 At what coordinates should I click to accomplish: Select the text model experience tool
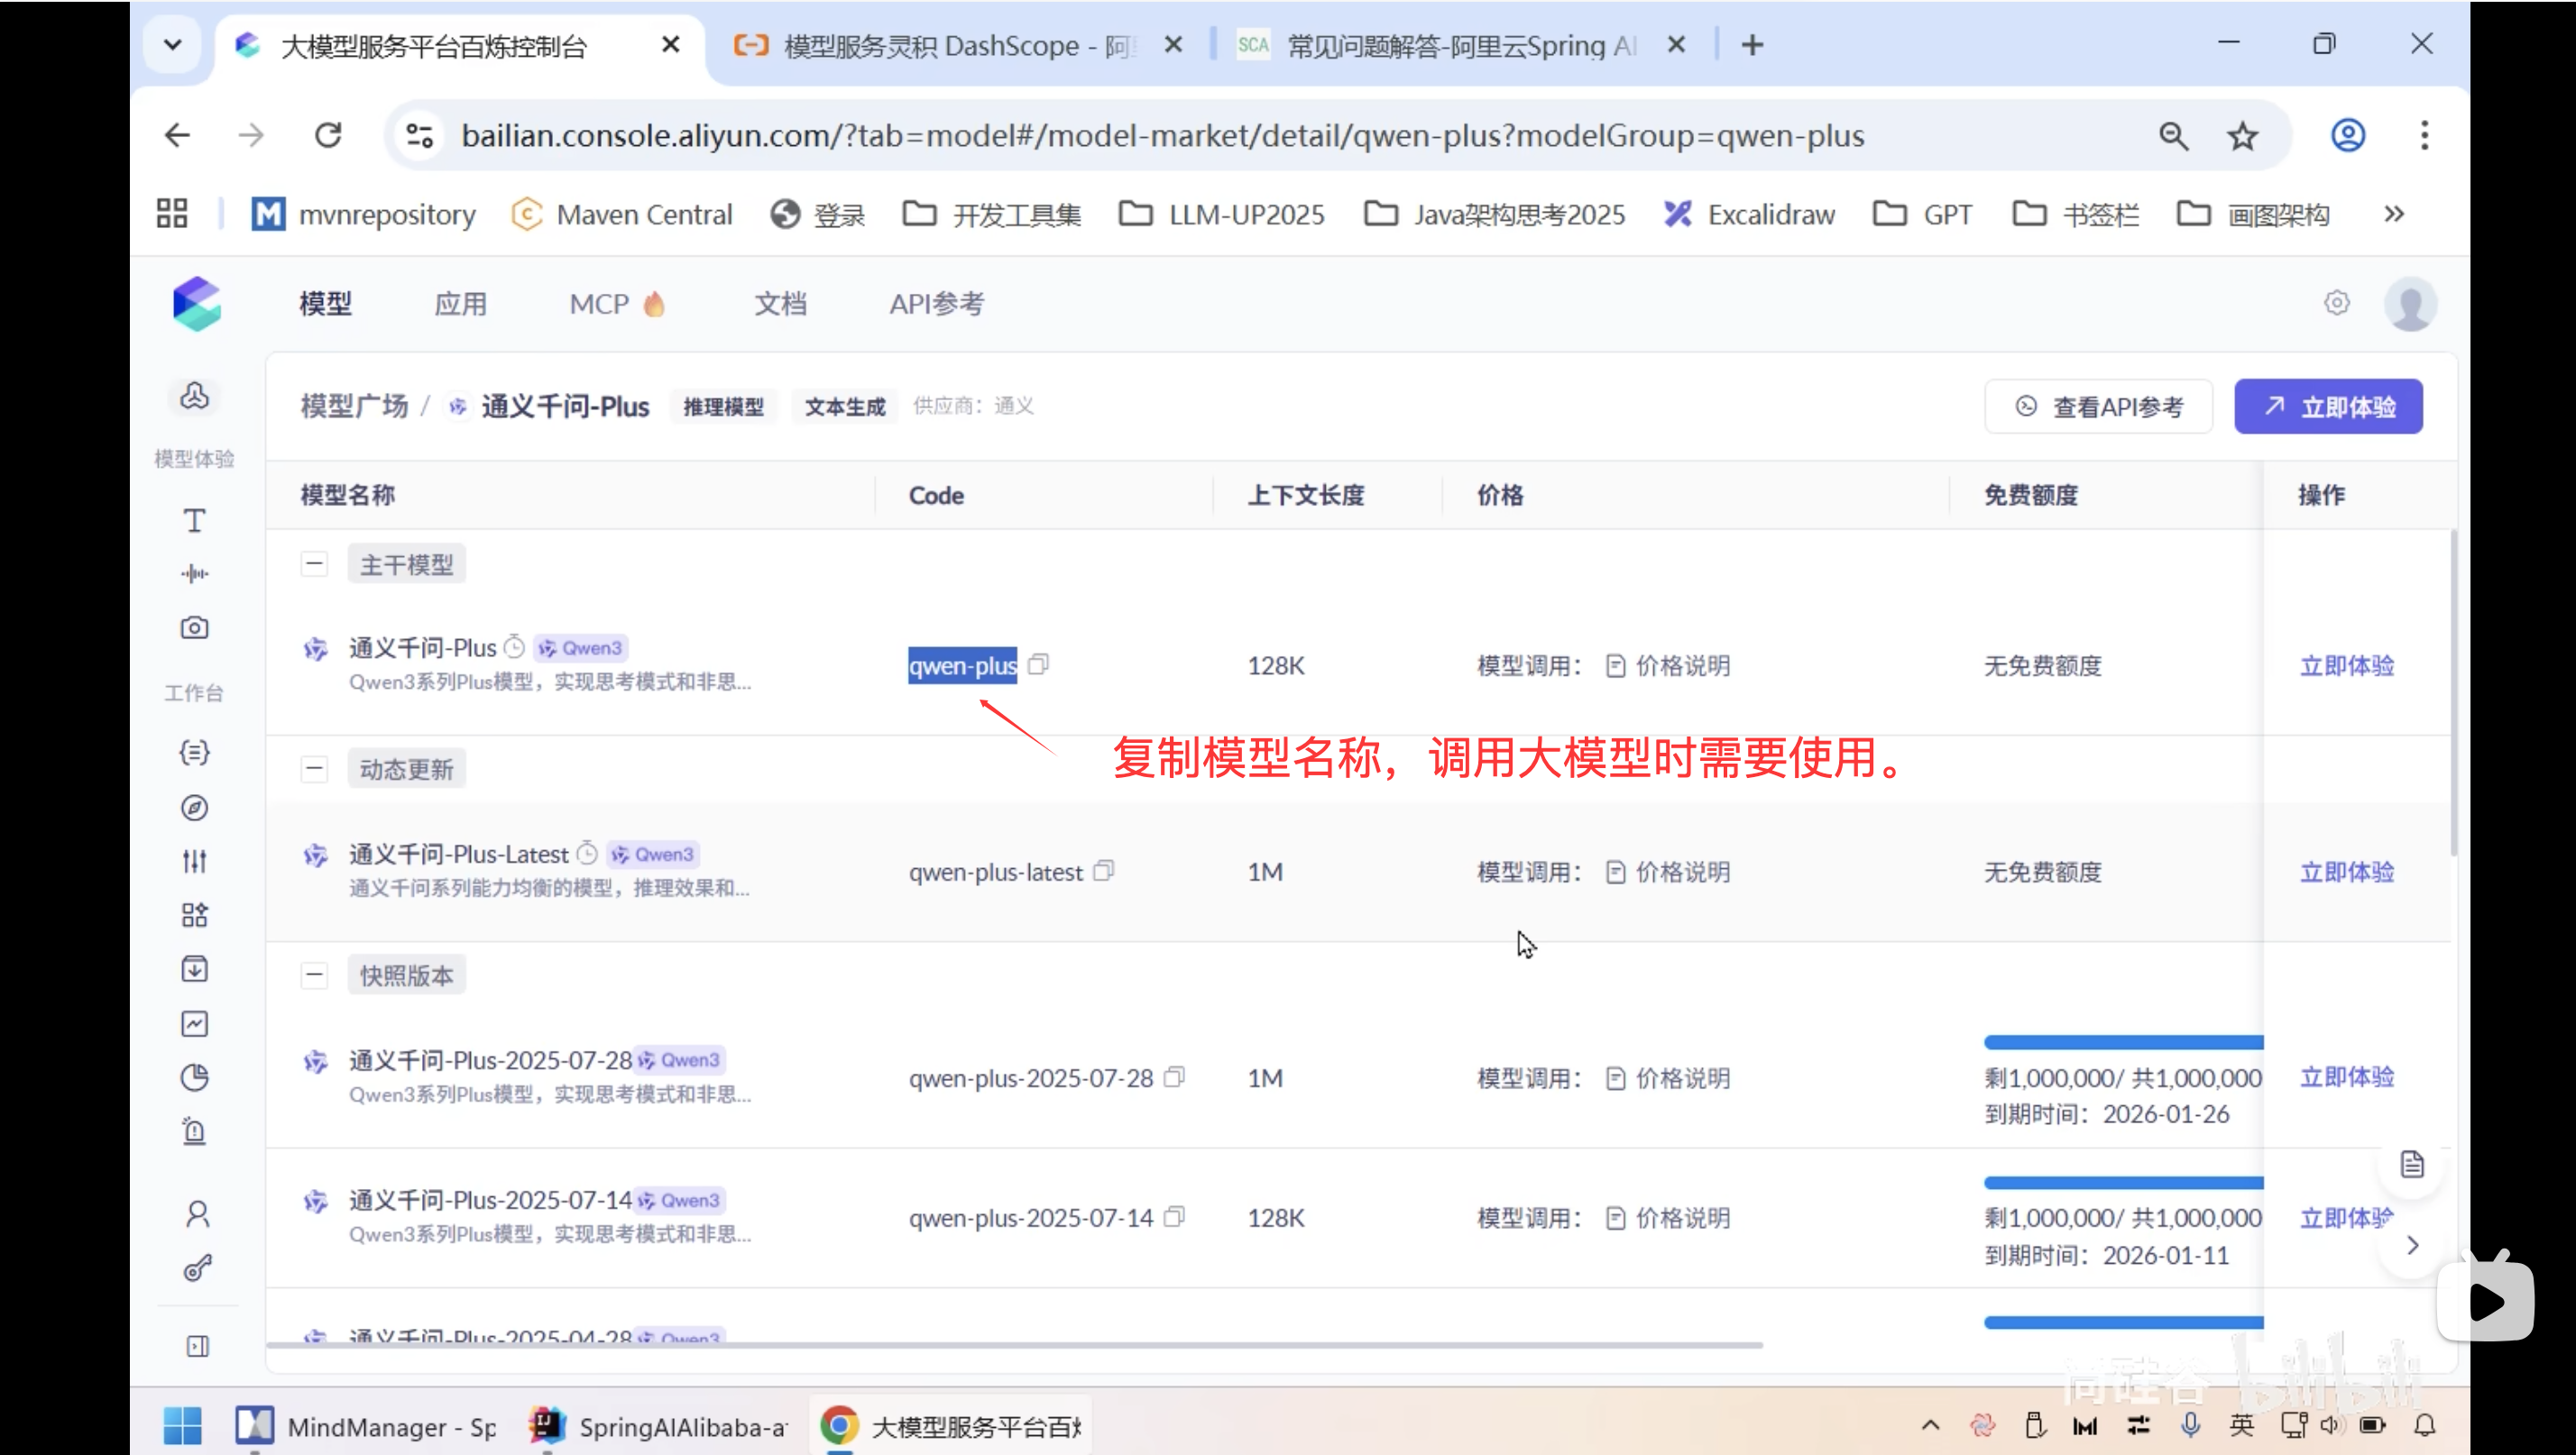click(x=194, y=519)
